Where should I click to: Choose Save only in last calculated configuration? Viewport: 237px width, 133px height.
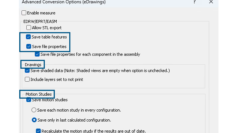coord(34,120)
